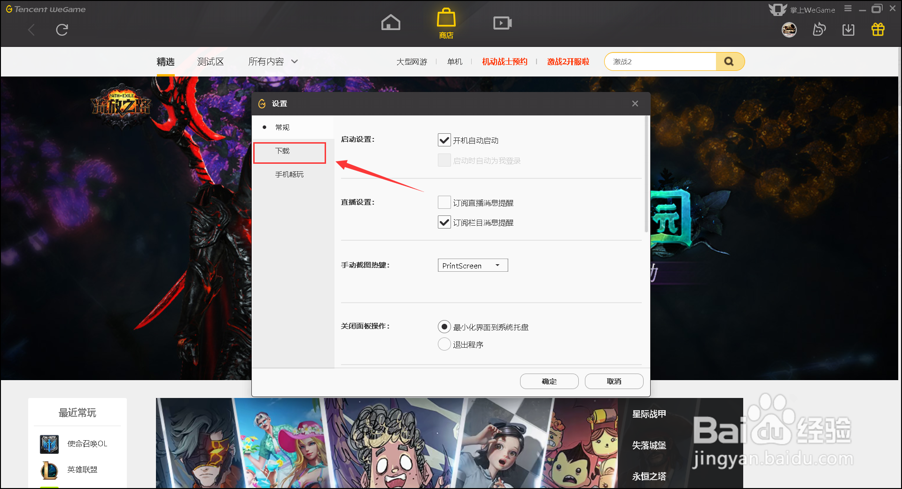Click 取消 button in settings dialog
This screenshot has width=902, height=489.
614,381
